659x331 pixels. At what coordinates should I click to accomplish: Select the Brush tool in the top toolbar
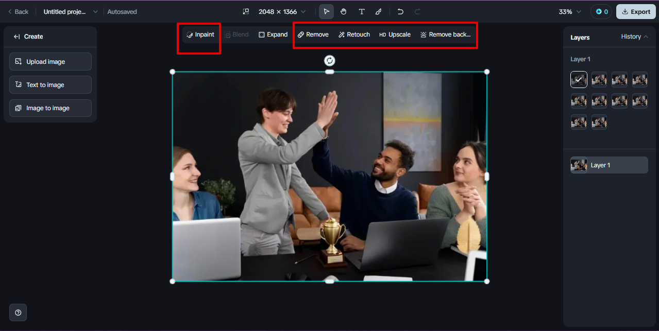click(379, 11)
